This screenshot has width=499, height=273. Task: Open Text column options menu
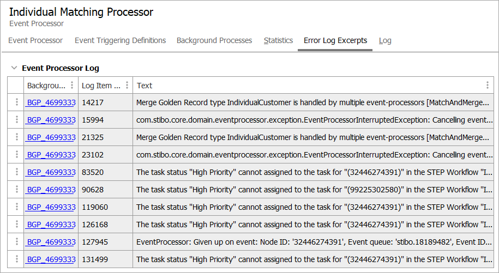tap(487, 86)
